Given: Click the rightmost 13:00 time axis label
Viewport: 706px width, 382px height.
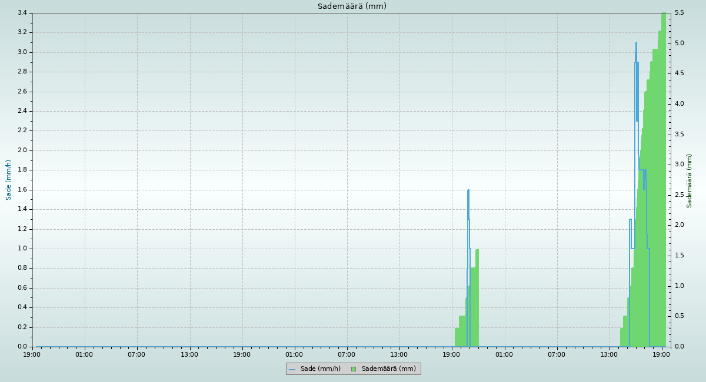Looking at the screenshot, I should coord(610,354).
